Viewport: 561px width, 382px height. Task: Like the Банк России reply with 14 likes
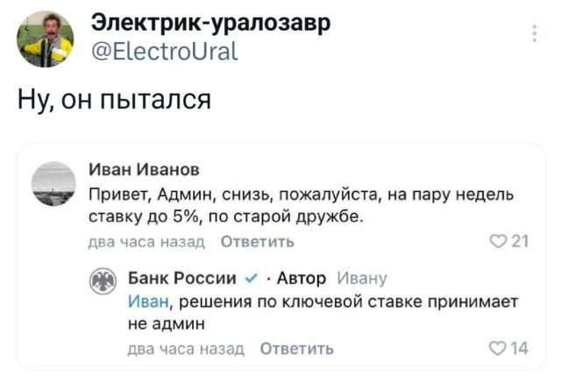tap(500, 348)
